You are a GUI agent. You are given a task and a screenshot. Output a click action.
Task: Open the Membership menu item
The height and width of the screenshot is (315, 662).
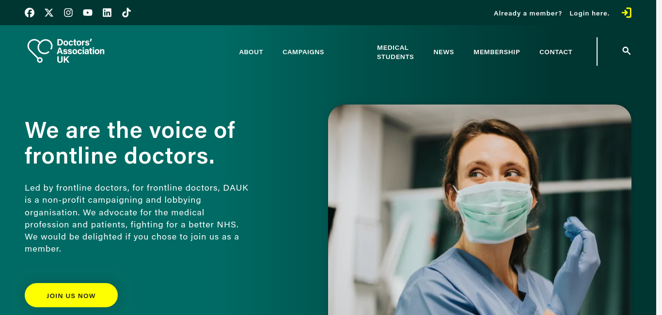pos(497,52)
